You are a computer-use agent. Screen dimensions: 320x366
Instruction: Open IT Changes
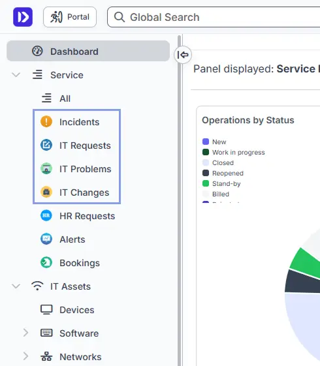84,192
